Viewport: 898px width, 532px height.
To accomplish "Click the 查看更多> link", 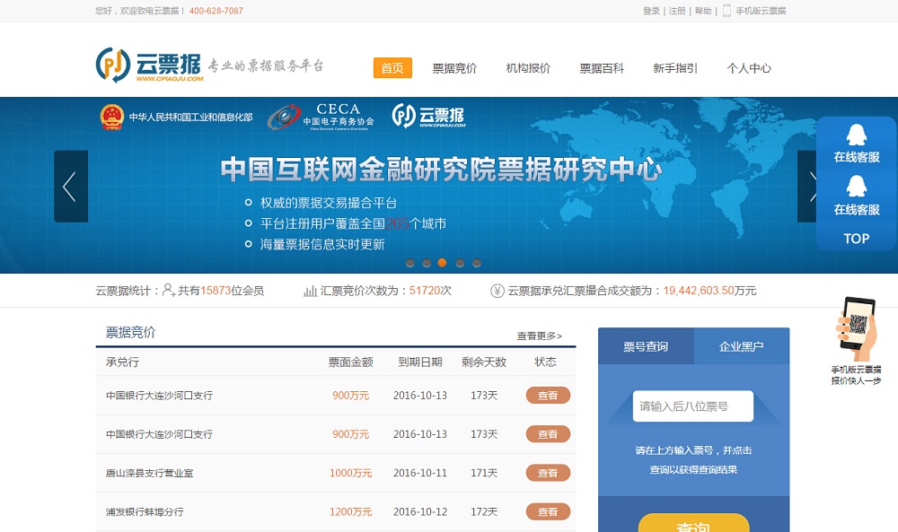I will coord(540,336).
